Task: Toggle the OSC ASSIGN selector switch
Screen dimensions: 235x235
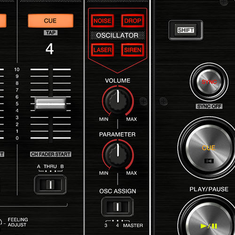Action: tap(117, 207)
